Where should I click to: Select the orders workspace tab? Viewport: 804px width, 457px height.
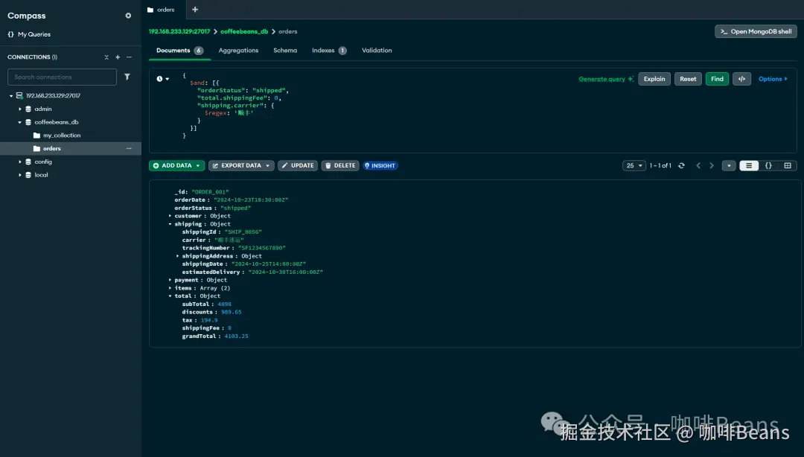(161, 10)
